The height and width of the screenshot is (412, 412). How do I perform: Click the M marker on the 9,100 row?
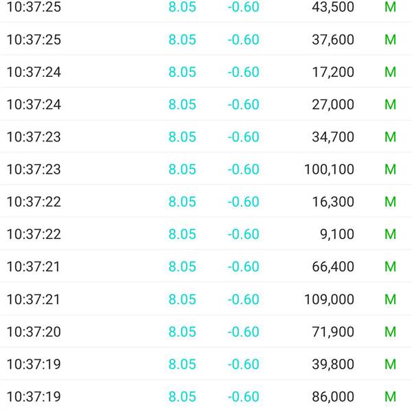[x=390, y=234]
